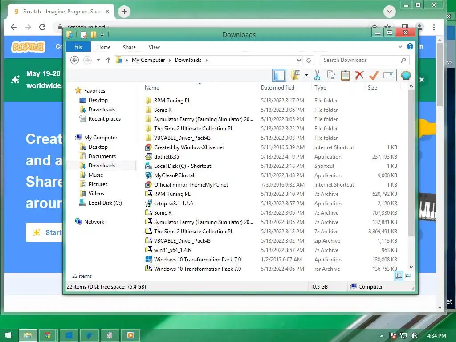Image resolution: width=456 pixels, height=342 pixels.
Task: Open the Windows Start button
Action: [x=8, y=335]
